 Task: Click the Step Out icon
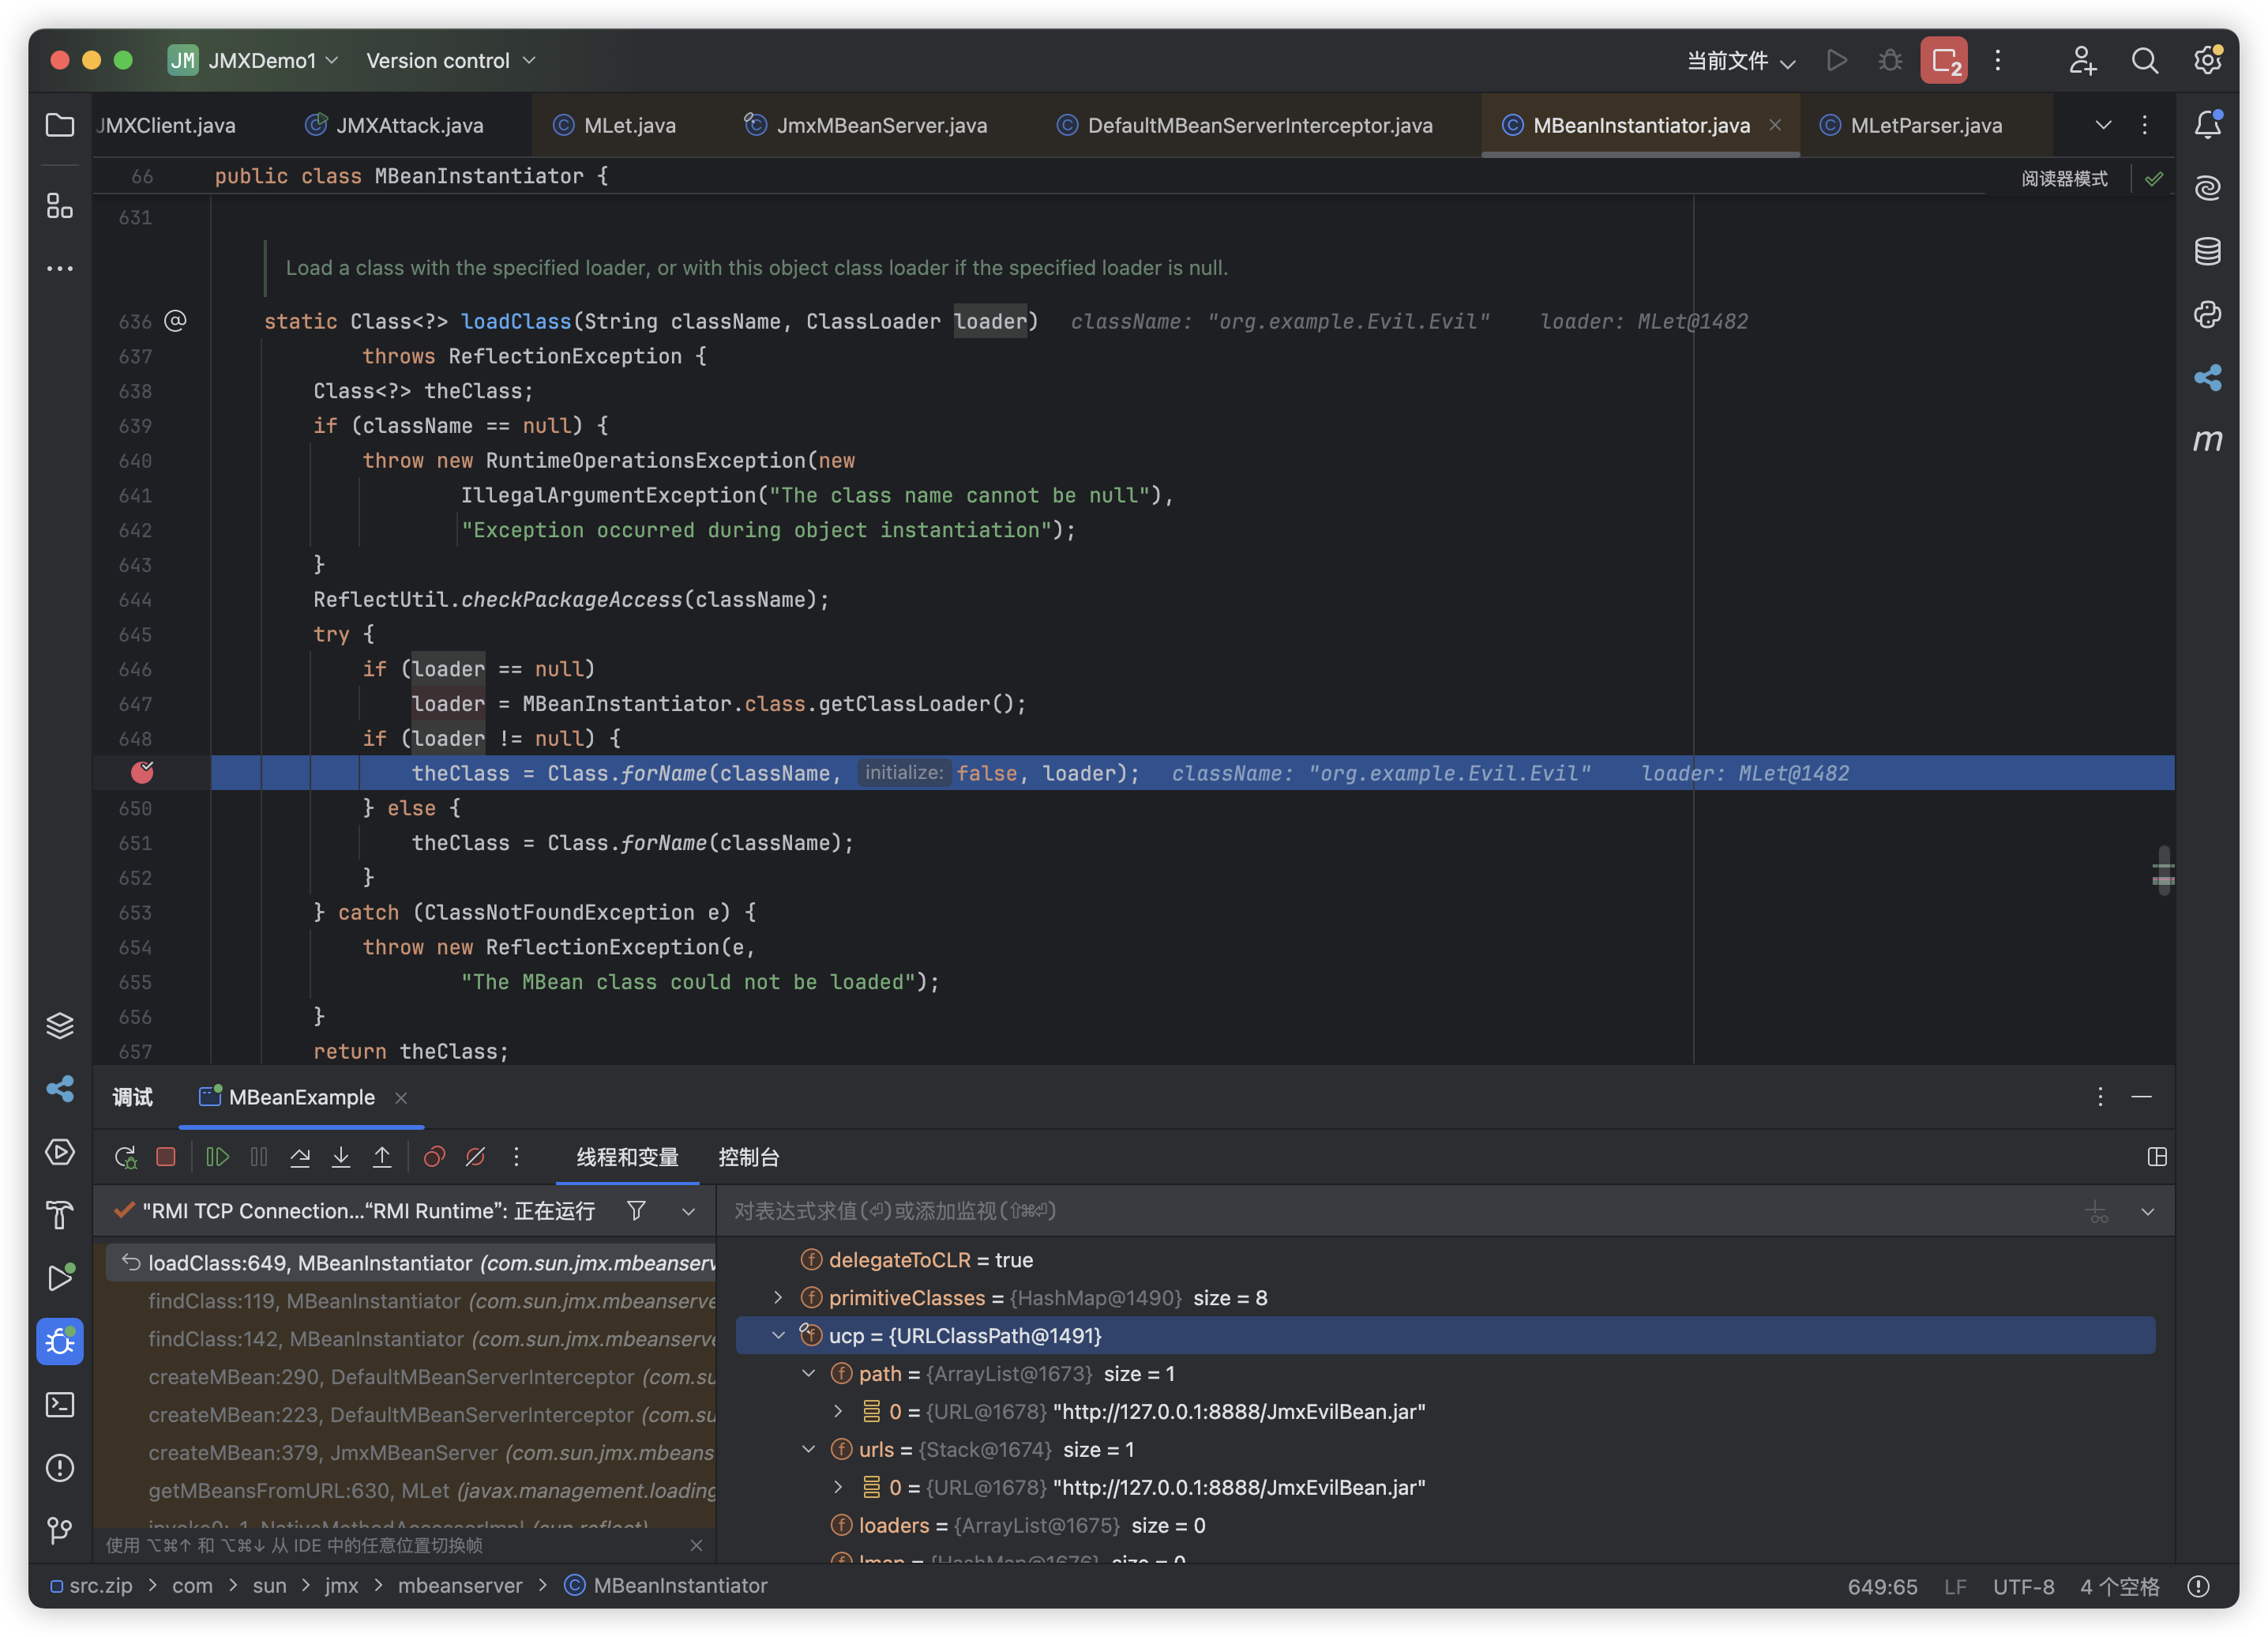point(382,1157)
